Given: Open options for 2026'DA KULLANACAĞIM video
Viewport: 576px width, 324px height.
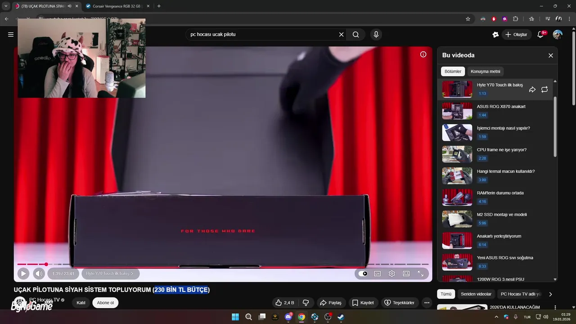Looking at the screenshot, I should coord(555,308).
